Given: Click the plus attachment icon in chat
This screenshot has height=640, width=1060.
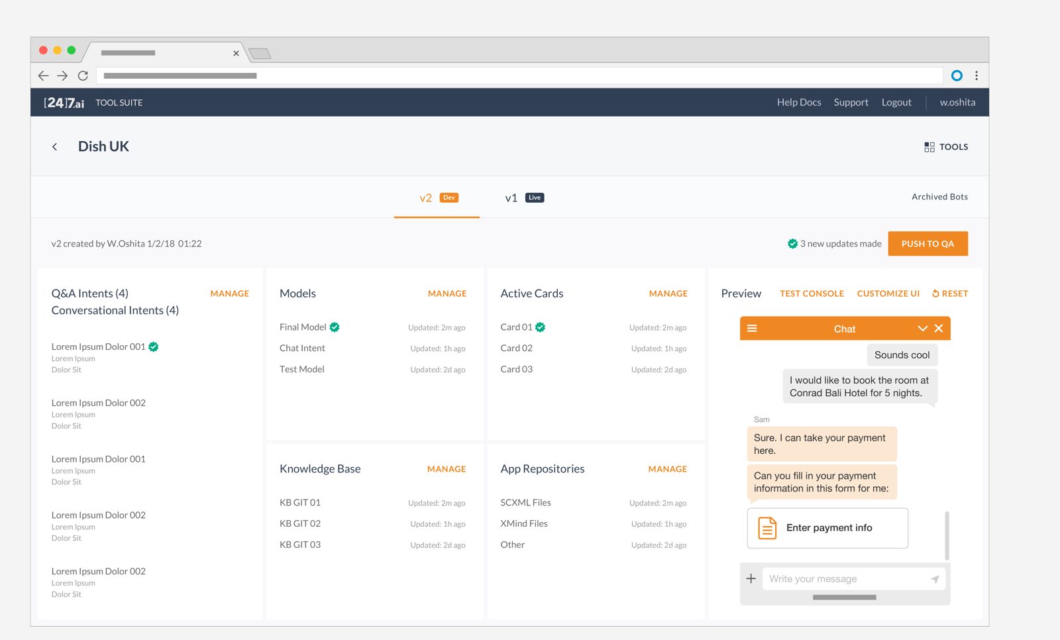Looking at the screenshot, I should tap(751, 578).
